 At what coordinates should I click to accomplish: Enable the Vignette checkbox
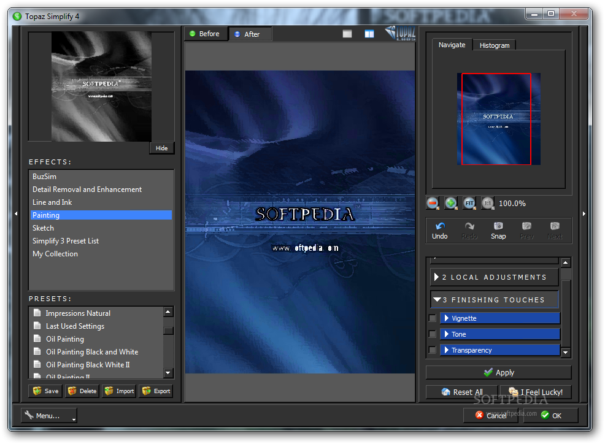(x=432, y=318)
